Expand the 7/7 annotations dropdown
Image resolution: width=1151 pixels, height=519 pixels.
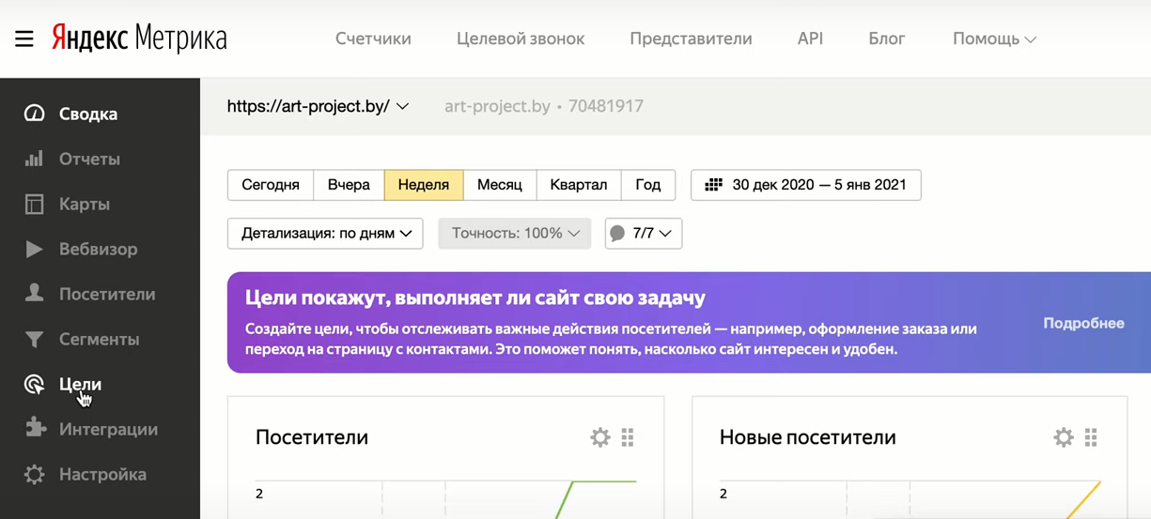[x=644, y=234]
